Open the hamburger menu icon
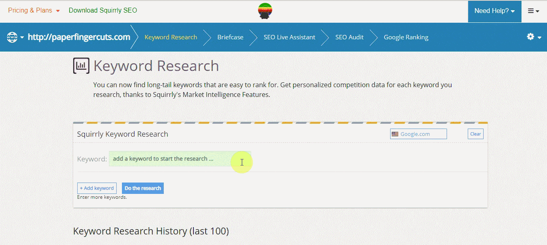 point(534,11)
